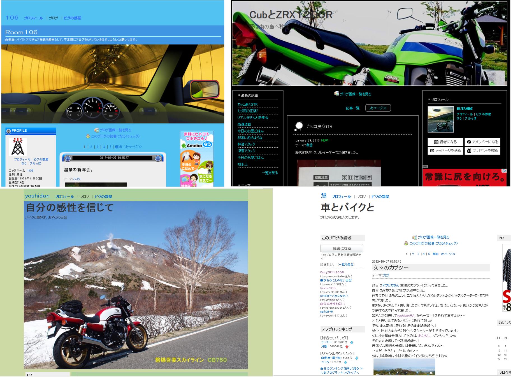
Task: Click the gallery icon in the CubとZRX1200R blog
Action: 336,94
